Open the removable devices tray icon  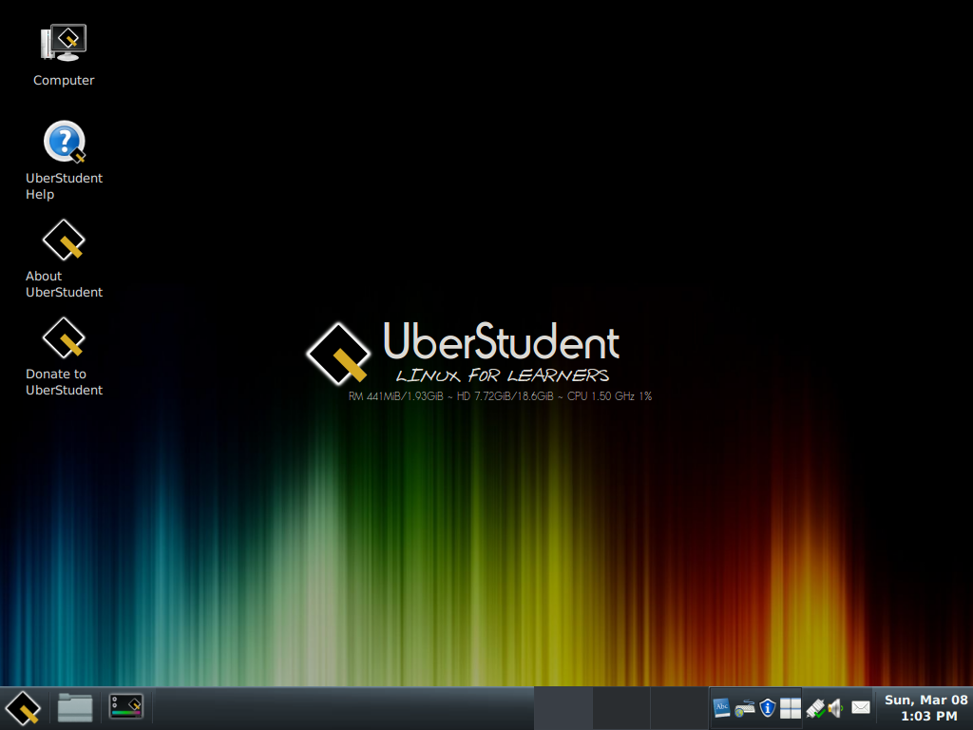[x=815, y=708]
